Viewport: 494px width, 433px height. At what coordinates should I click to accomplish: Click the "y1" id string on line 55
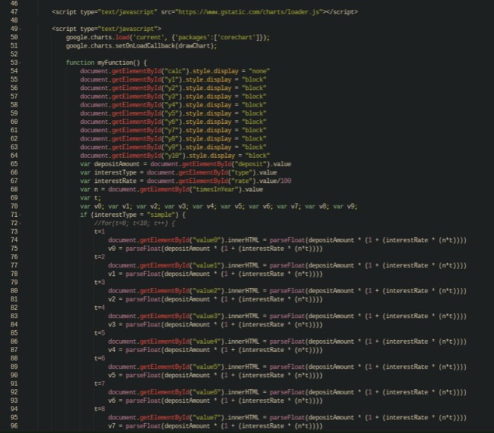point(171,79)
